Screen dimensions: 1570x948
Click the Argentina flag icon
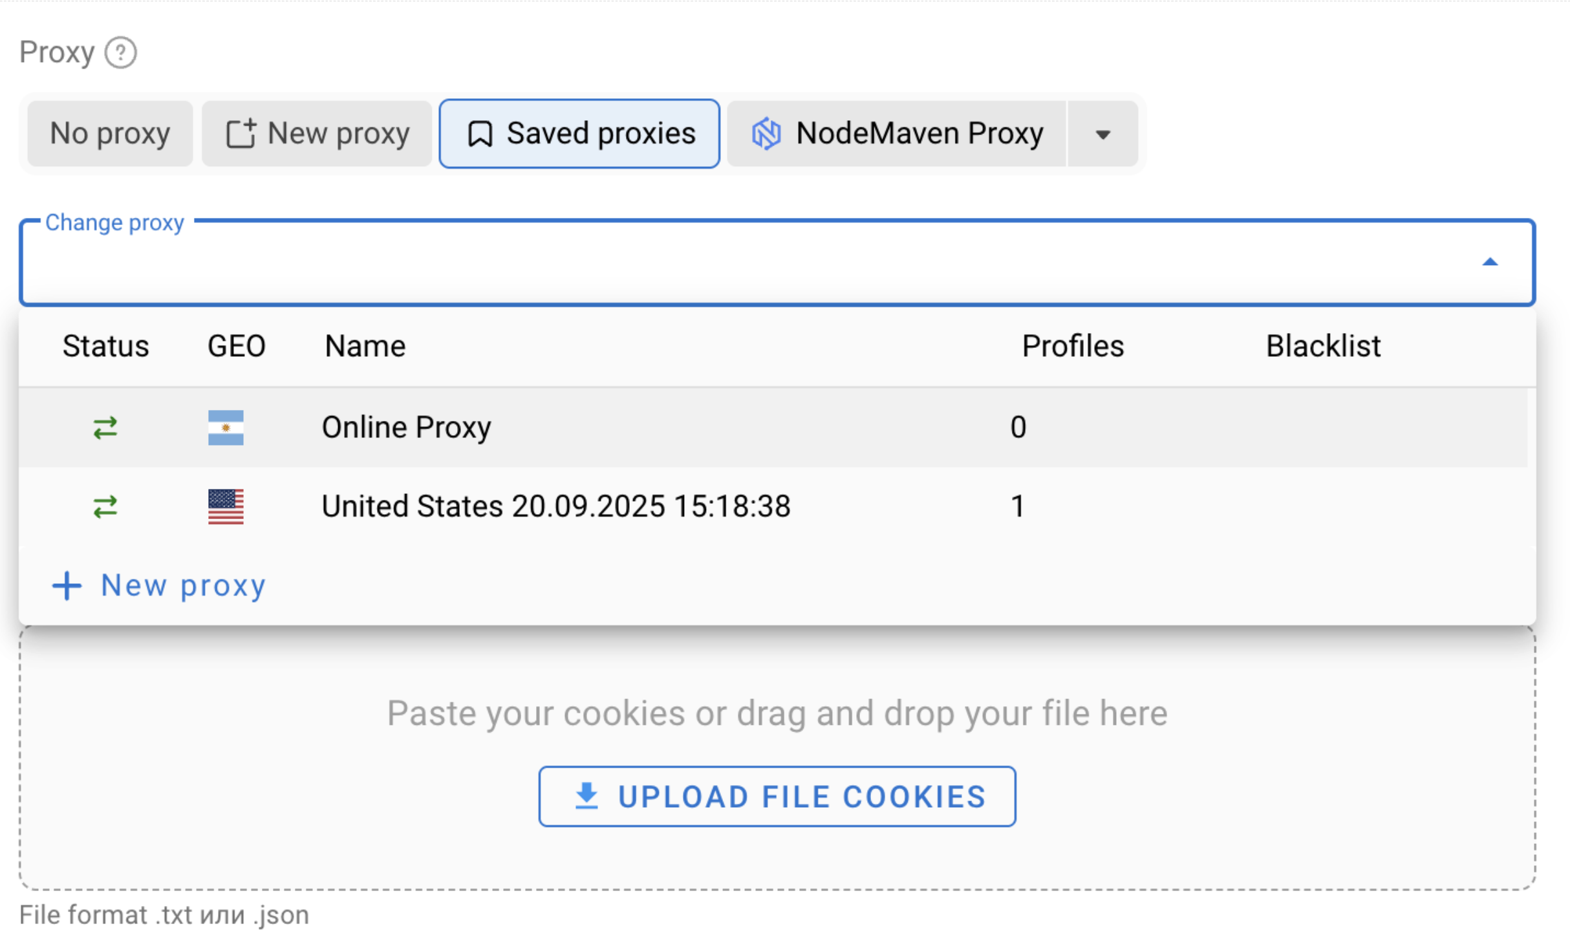tap(226, 427)
